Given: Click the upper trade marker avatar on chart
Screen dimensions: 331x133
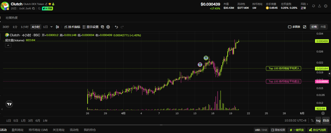Looking at the screenshot, I should pyautogui.click(x=206, y=58).
